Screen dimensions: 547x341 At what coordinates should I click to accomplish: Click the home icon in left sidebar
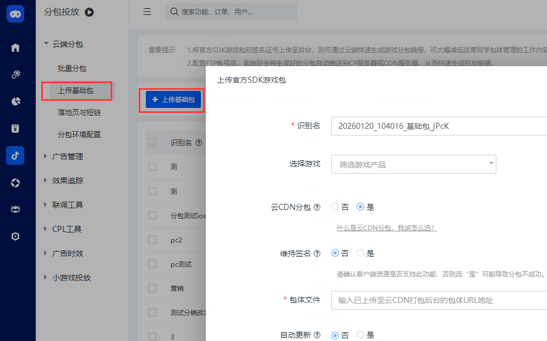[x=15, y=48]
